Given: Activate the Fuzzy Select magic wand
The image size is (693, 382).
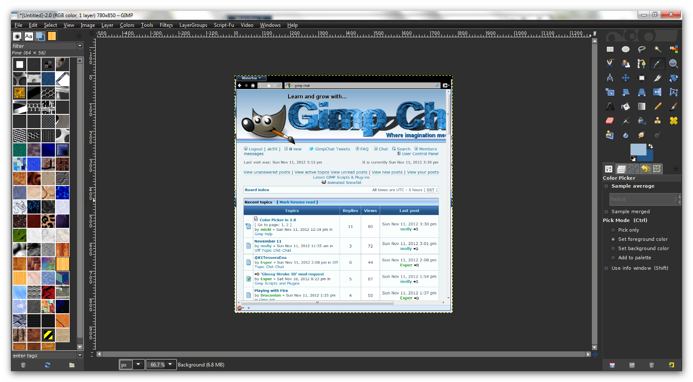Looking at the screenshot, I should click(657, 49).
